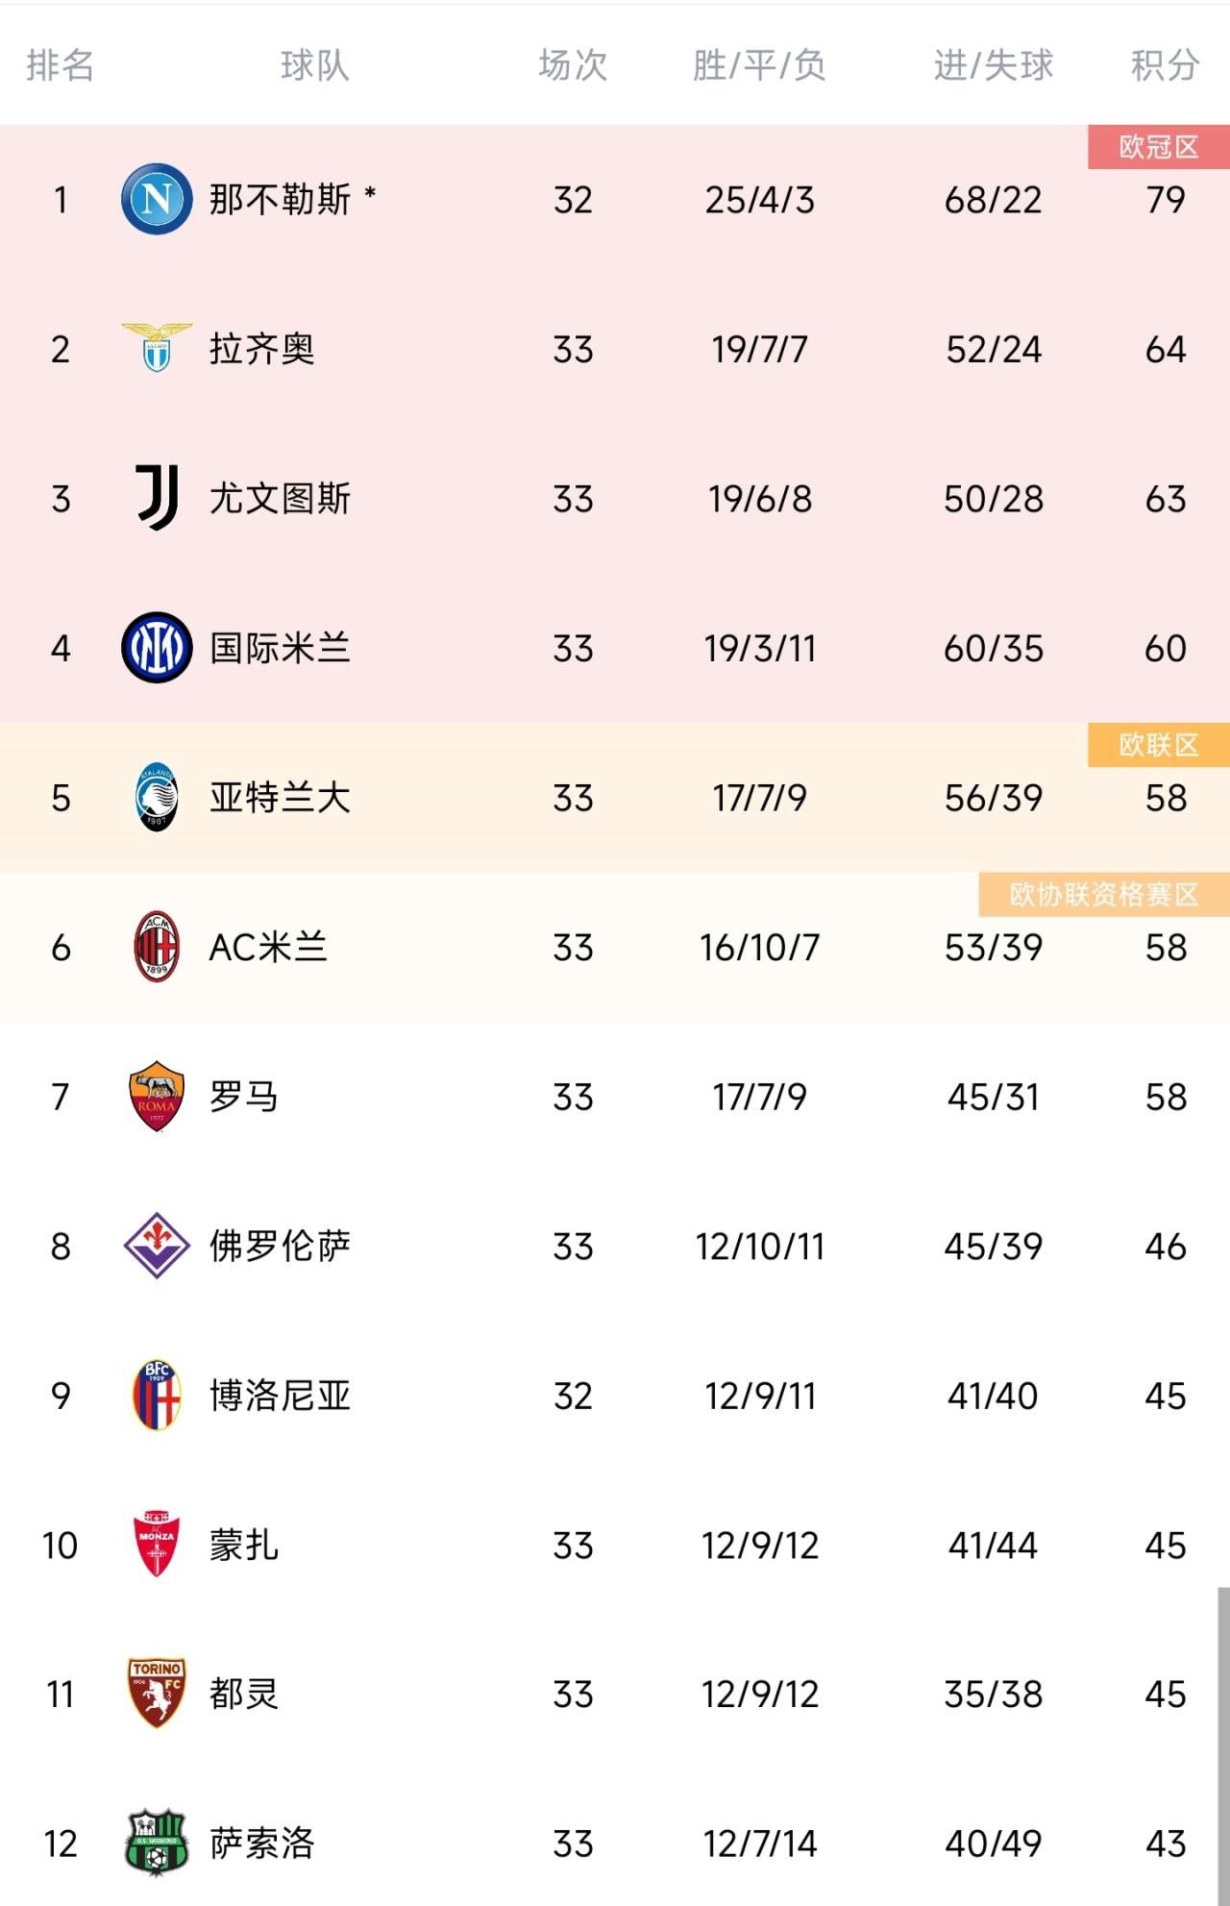
Task: Select the Roma wolf shield logo
Action: 157,1097
